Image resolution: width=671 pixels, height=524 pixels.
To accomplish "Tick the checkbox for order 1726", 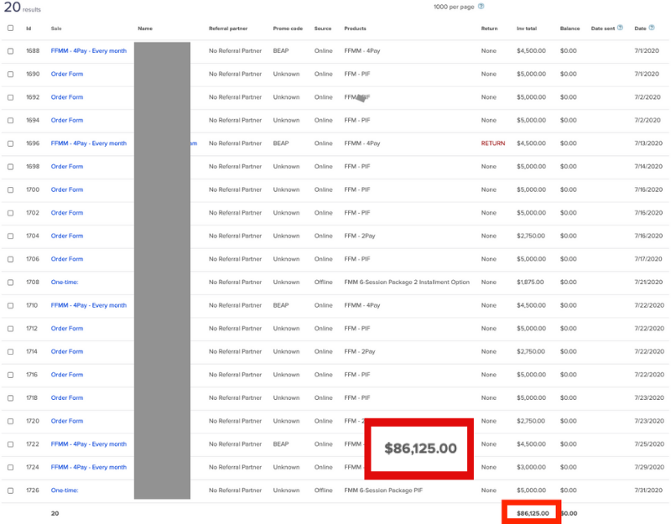I will [x=11, y=490].
